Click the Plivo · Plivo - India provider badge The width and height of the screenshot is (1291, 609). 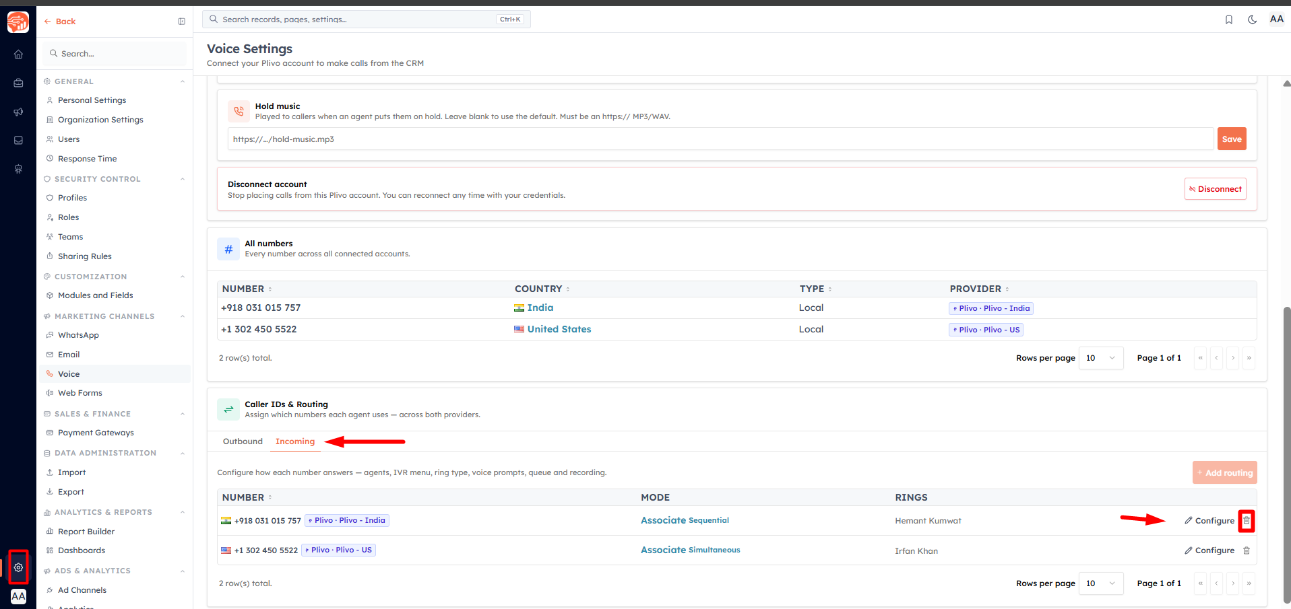point(990,308)
